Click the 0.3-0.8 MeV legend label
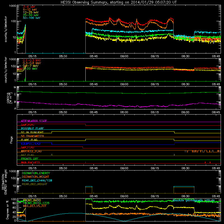The height and width of the screenshot is (224, 224). tap(32, 63)
